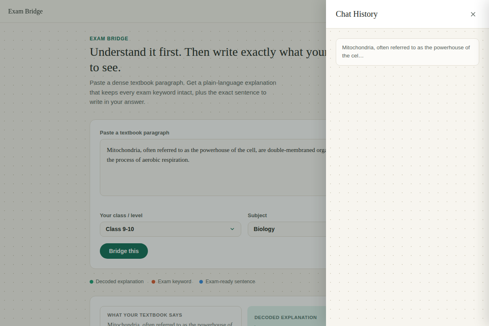The image size is (489, 326).
Task: Open the Mitochondria chat history entry
Action: click(407, 52)
